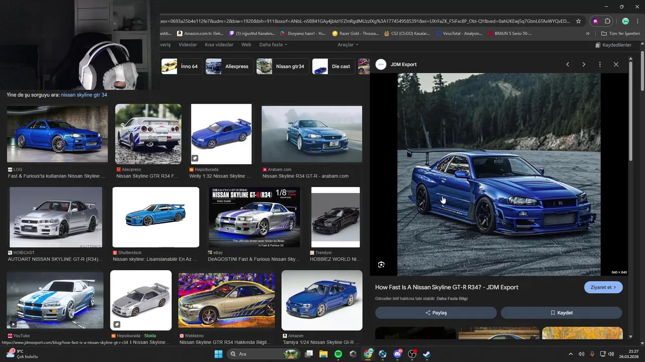
Task: Select the Die cast filter chip
Action: (x=333, y=66)
